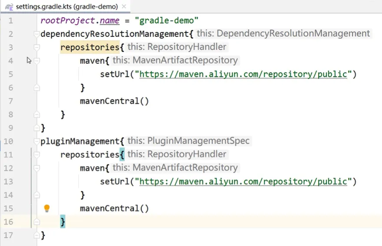Click the name property on line 1

(x=109, y=20)
